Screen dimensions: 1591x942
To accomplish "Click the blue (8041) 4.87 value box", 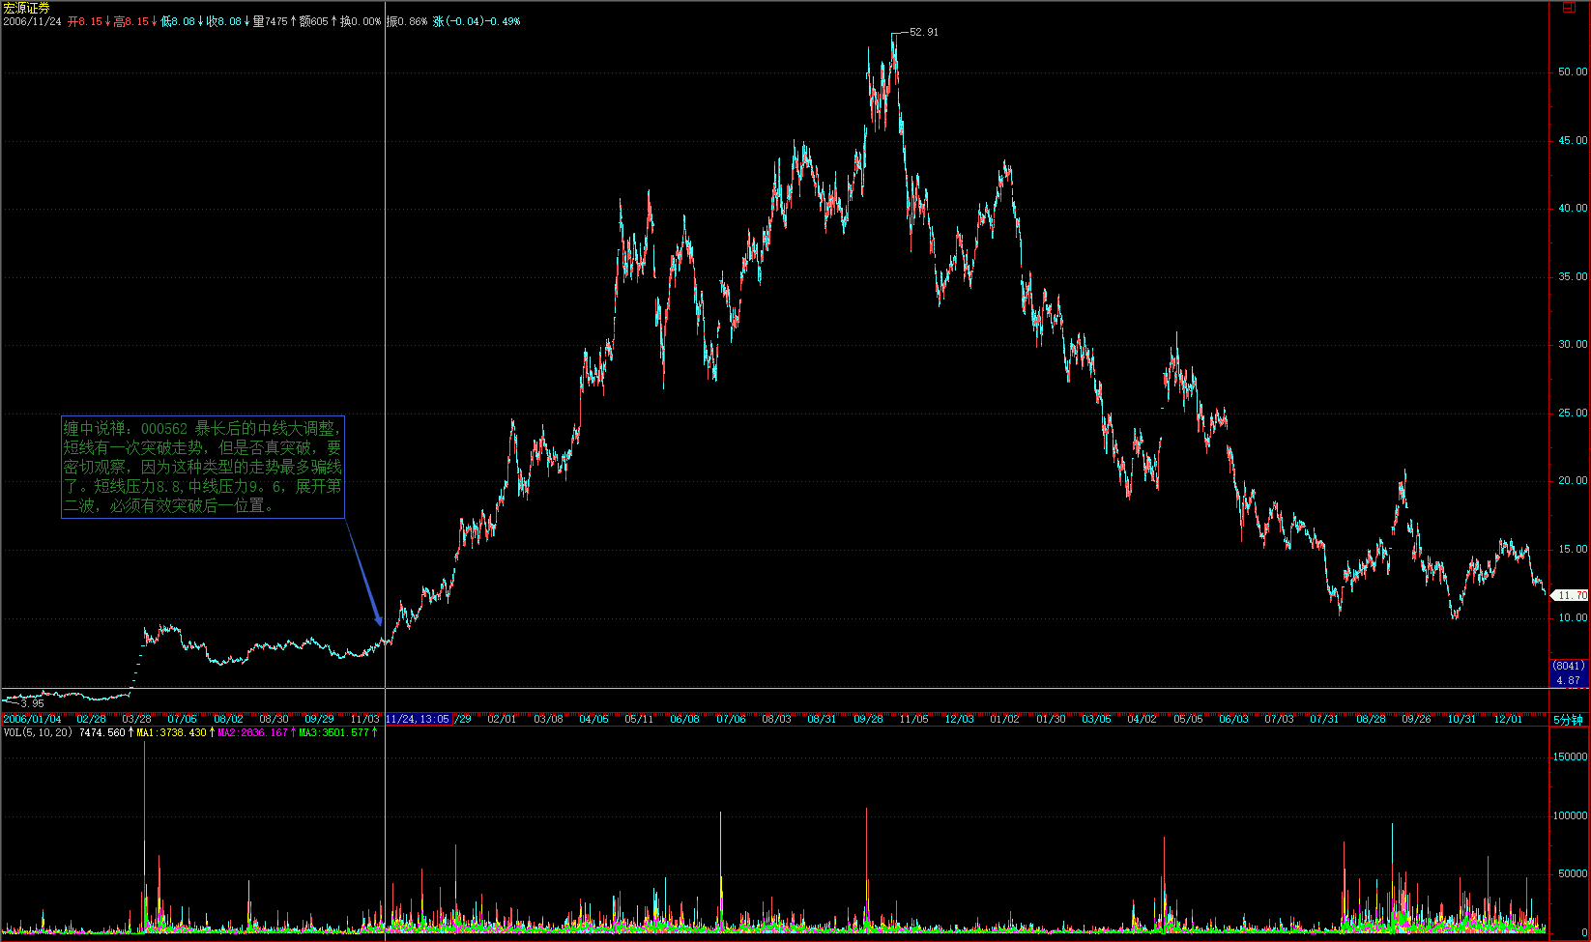I will [1569, 673].
